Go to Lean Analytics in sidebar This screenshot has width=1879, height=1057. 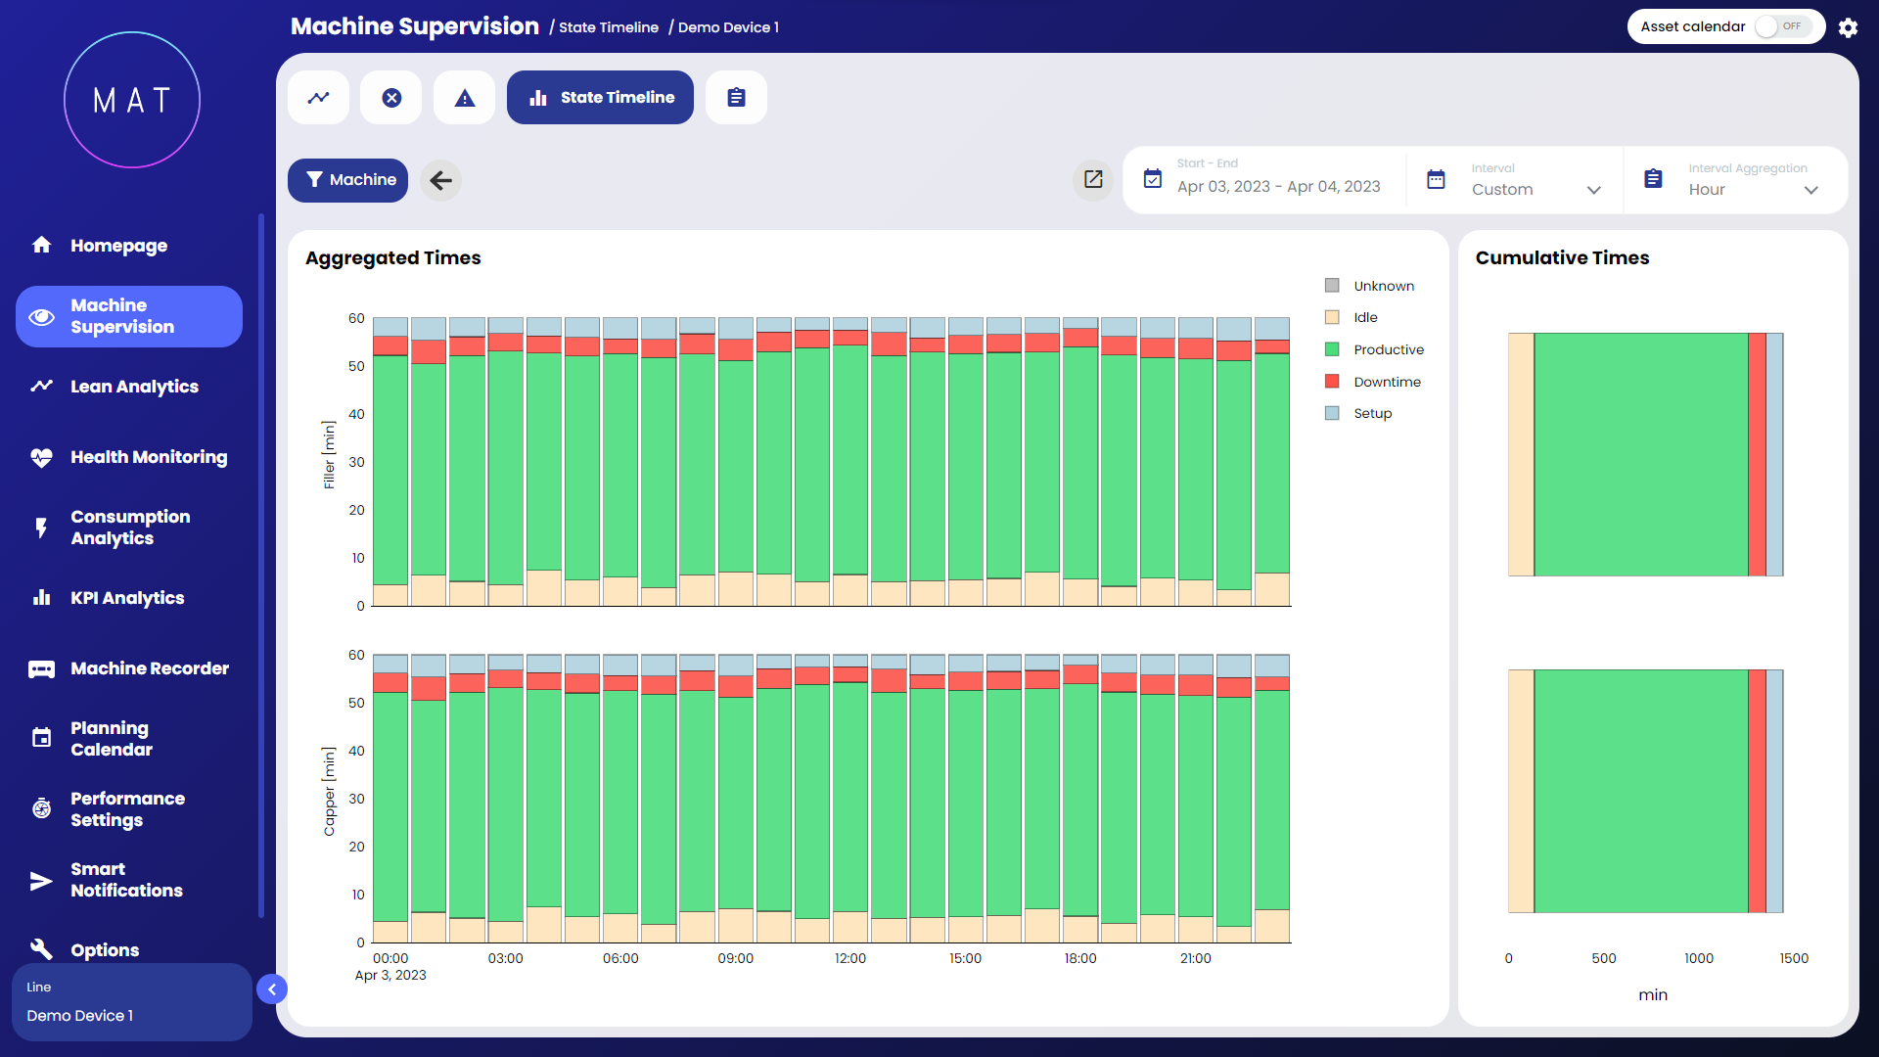click(134, 387)
